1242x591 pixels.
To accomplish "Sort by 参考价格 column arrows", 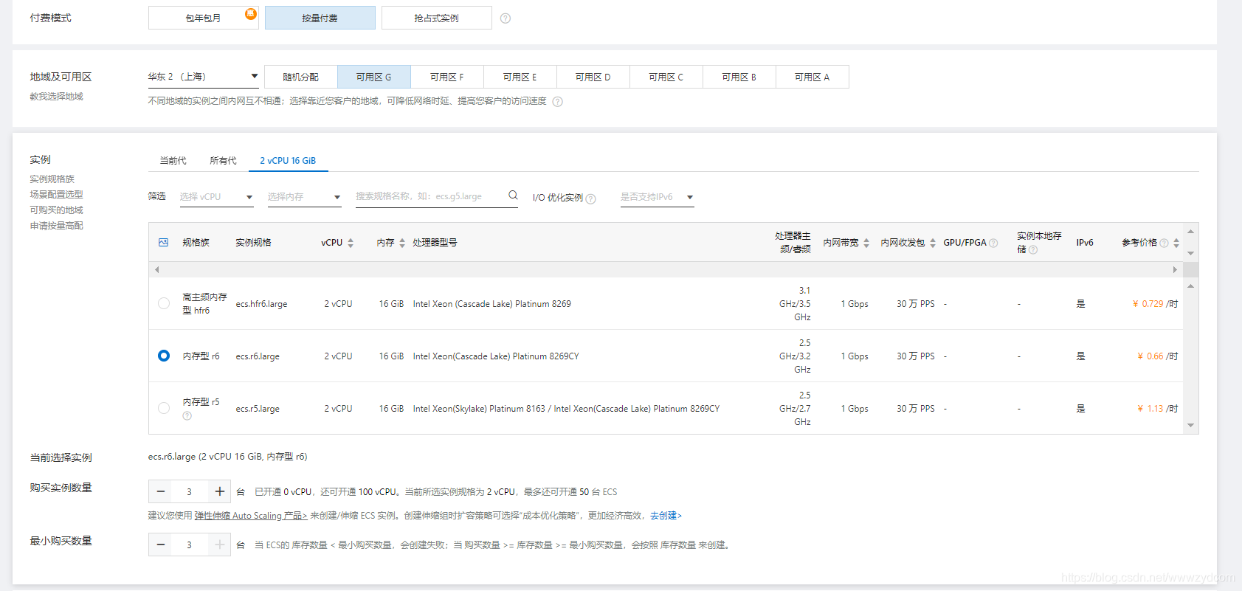I will point(1176,243).
